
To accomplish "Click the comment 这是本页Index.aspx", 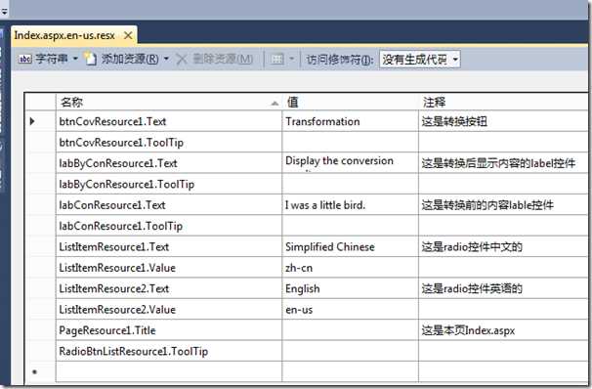I will click(x=503, y=330).
